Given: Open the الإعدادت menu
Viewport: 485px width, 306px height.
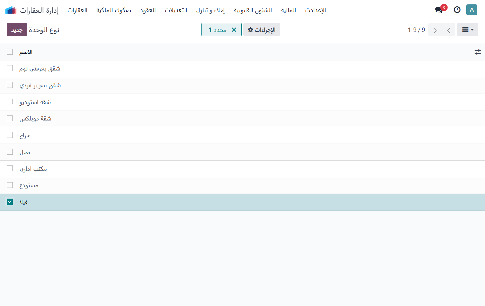Looking at the screenshot, I should coord(315,10).
